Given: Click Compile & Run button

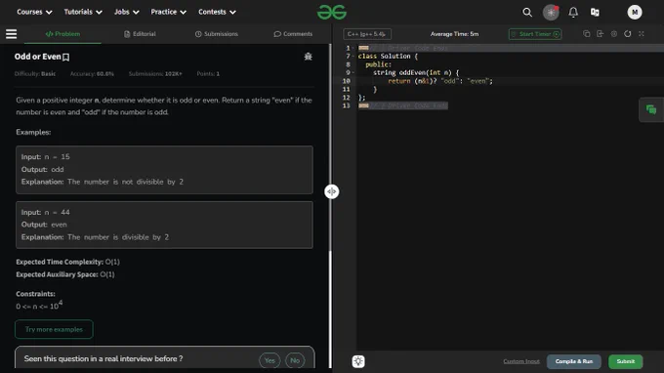Looking at the screenshot, I should coord(574,361).
